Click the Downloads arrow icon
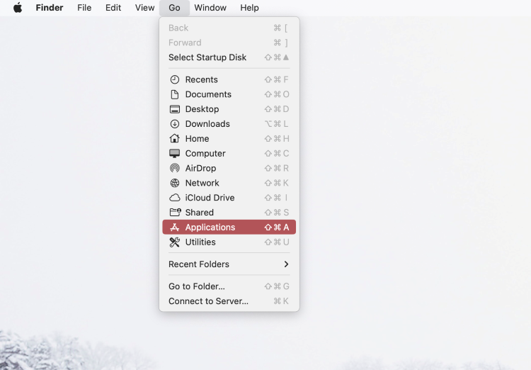531x370 pixels. pyautogui.click(x=175, y=124)
